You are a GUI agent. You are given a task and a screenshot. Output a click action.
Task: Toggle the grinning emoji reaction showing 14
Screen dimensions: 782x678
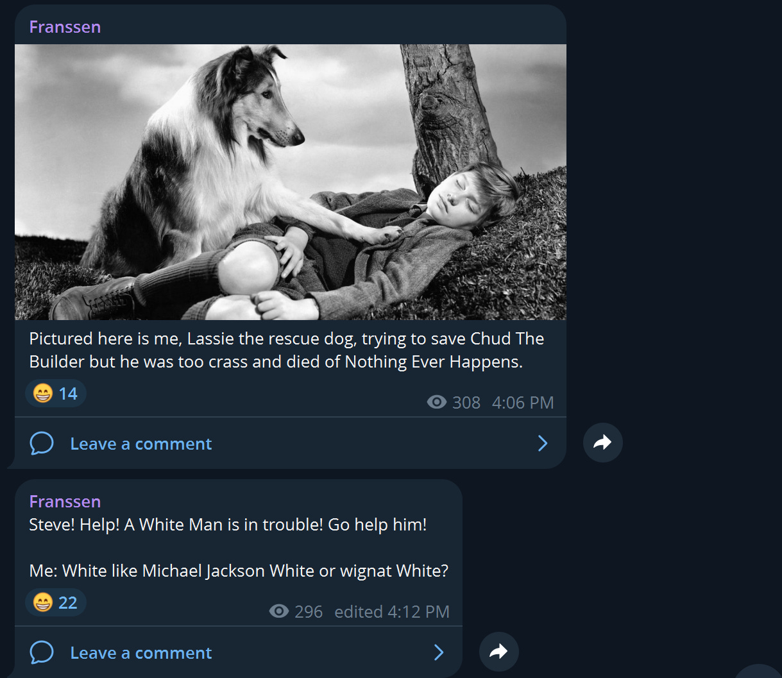[56, 393]
